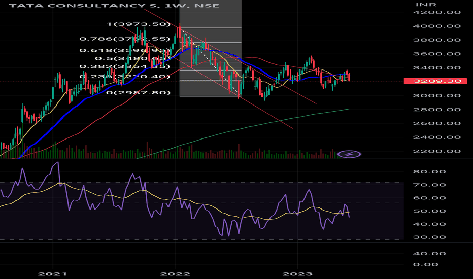Click the 2800.00 price scale label
Screen dimensions: 473x279
[x=437, y=110]
